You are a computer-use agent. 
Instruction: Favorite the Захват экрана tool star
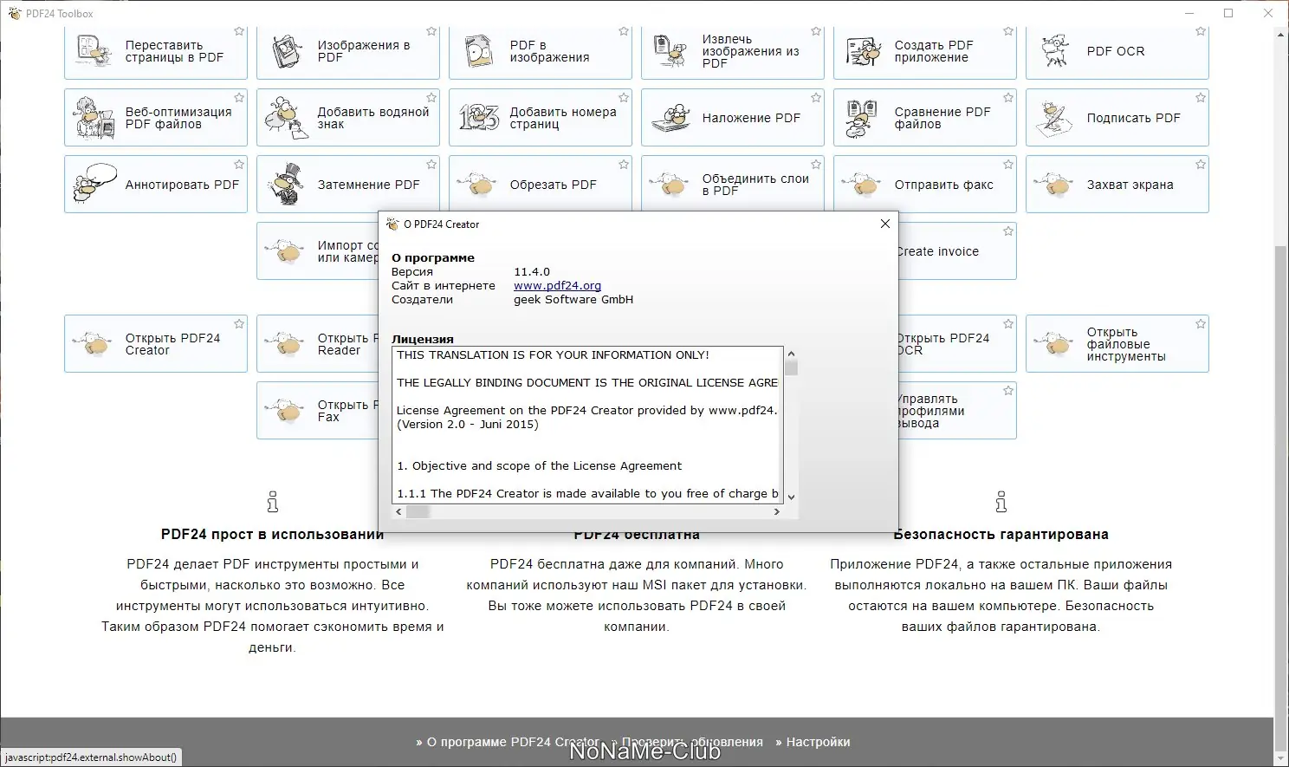click(x=1201, y=165)
